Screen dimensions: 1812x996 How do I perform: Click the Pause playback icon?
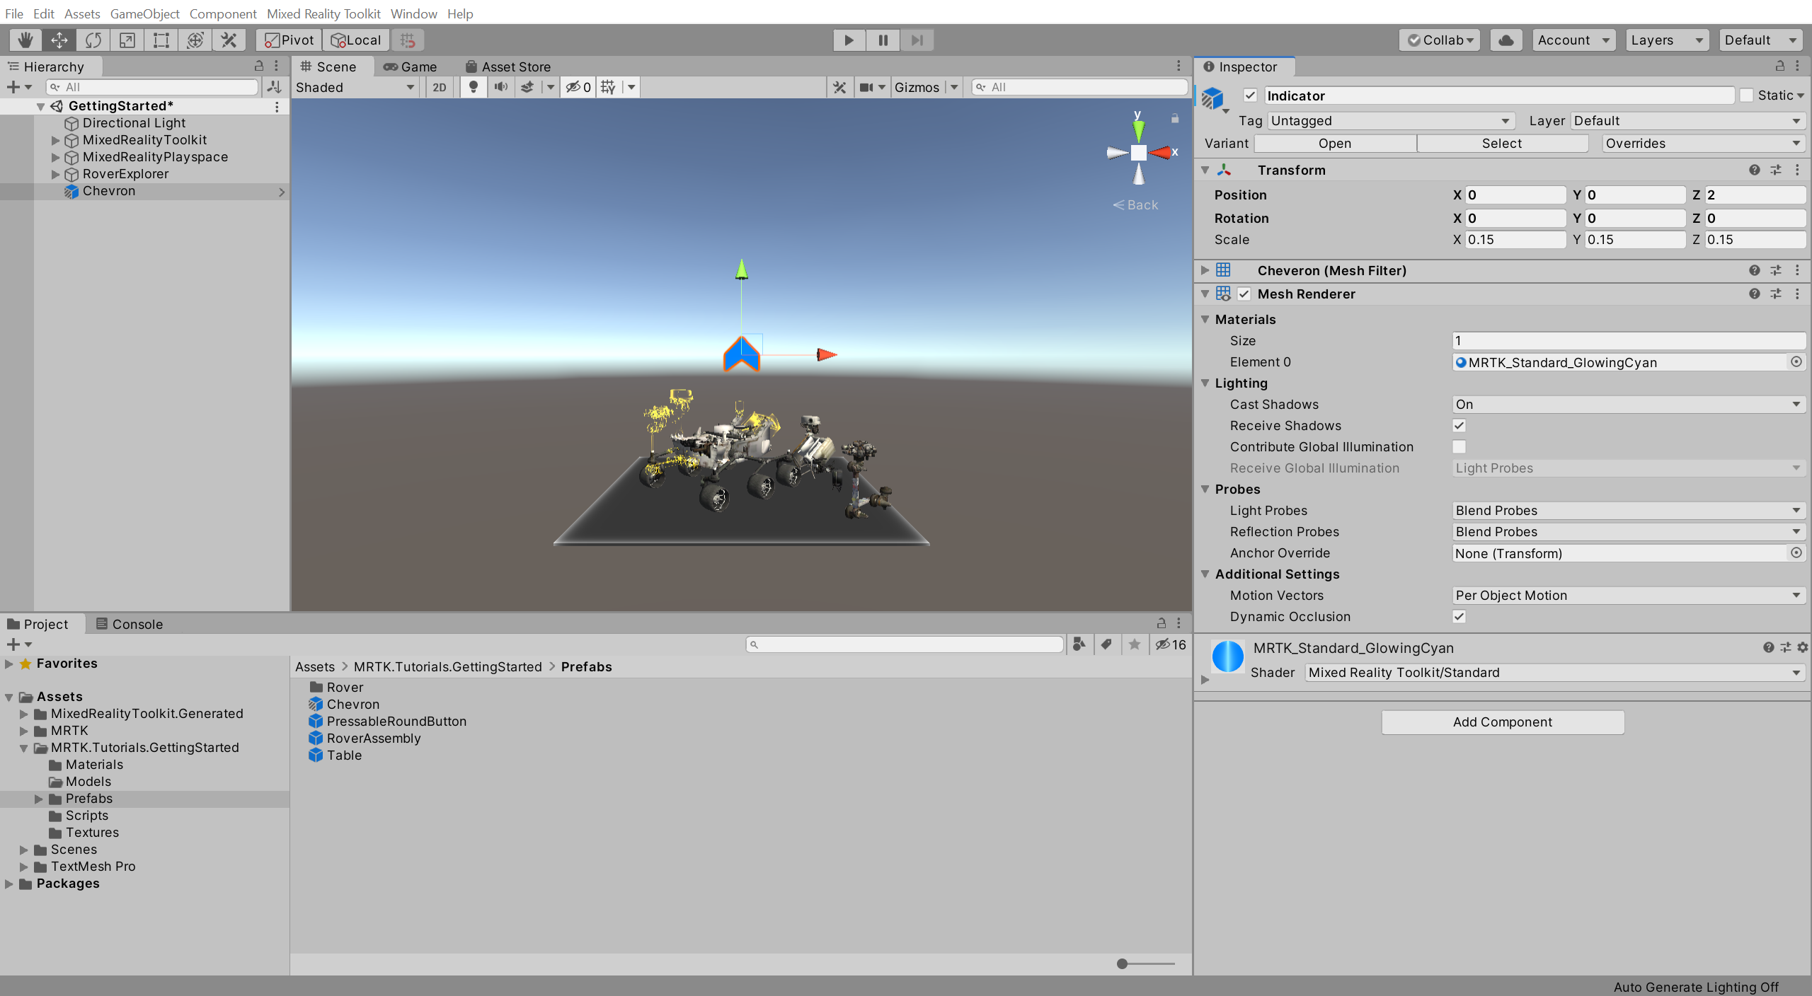click(882, 39)
